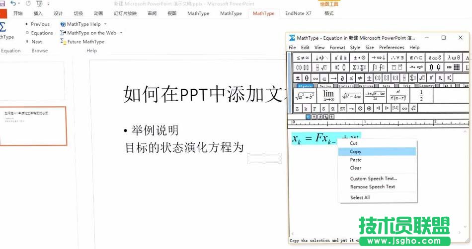Insert the circled plus ⊕ symbol
472x249 pixels.
[x=369, y=108]
